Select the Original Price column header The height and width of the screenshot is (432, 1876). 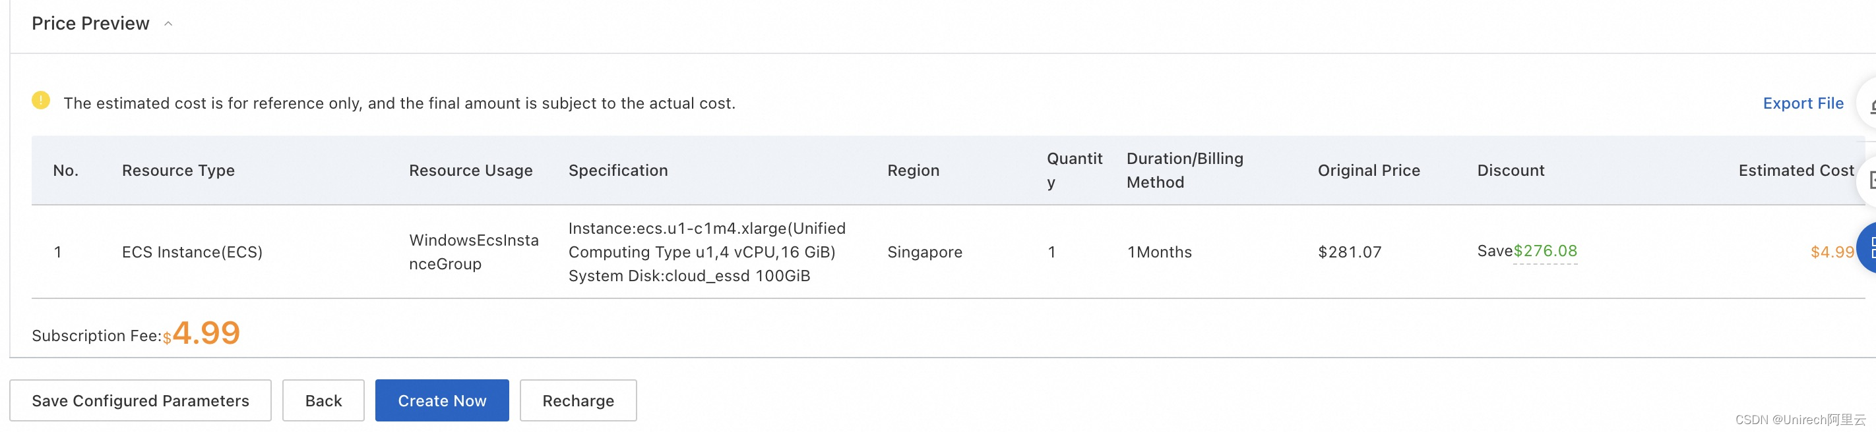pos(1368,170)
